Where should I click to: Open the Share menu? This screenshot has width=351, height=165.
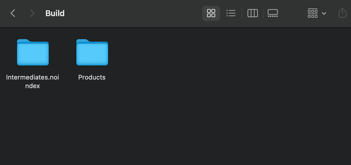tap(342, 13)
